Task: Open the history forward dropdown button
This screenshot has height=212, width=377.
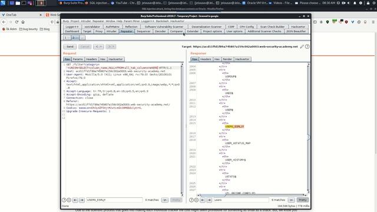Action: coord(111,47)
